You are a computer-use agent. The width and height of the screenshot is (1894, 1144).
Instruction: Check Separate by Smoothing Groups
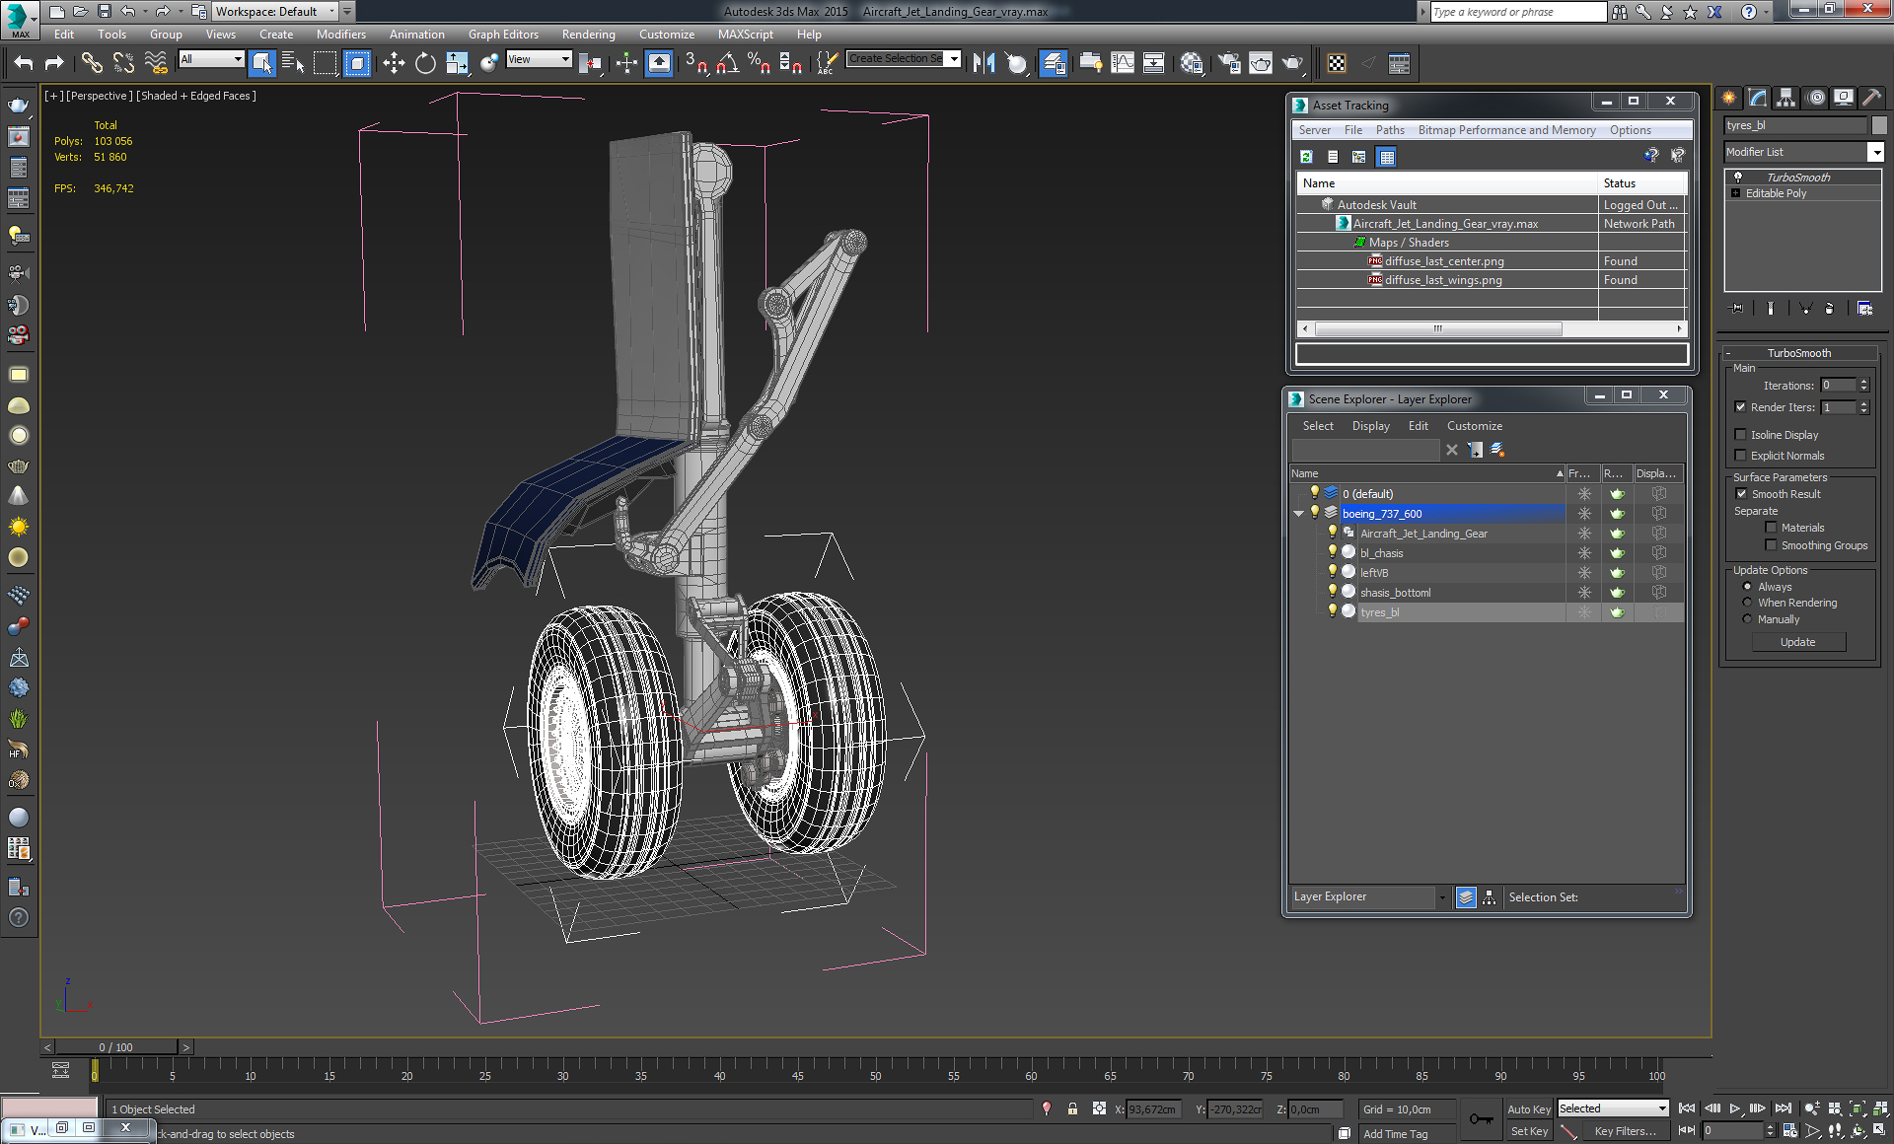pyautogui.click(x=1771, y=545)
